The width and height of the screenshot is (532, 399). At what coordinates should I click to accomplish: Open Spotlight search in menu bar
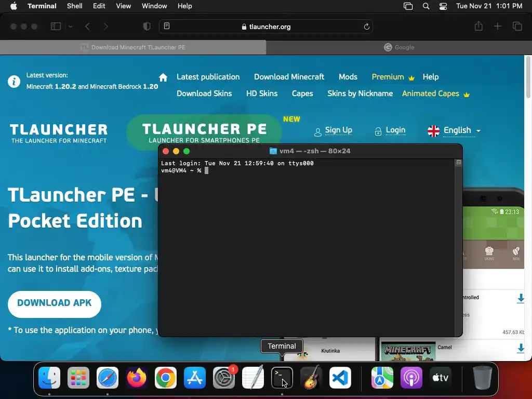coord(426,6)
